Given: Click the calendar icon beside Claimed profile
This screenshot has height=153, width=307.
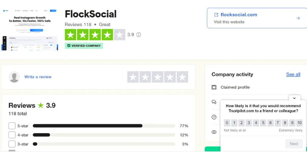Looking at the screenshot, I should (x=214, y=87).
